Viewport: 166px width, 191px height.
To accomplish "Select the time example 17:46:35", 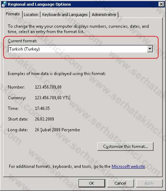I will pyautogui.click(x=42, y=108).
